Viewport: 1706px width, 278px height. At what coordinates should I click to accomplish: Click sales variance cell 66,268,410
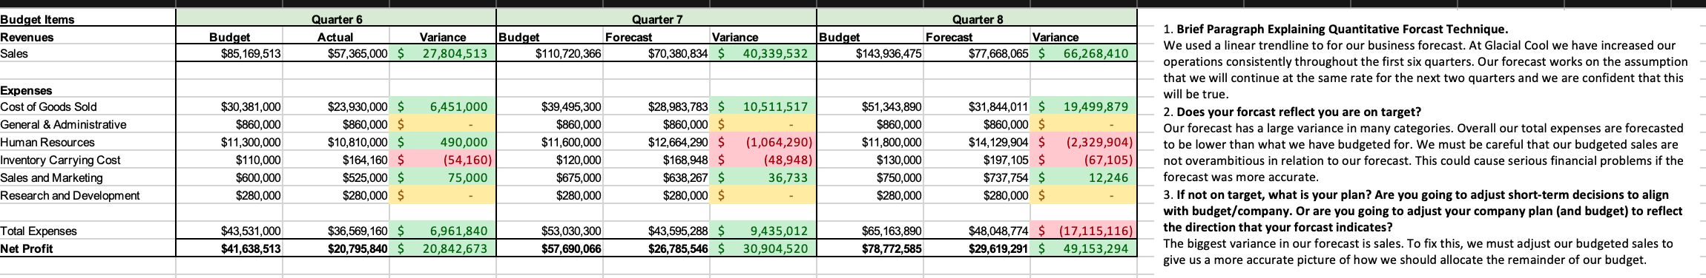[1084, 53]
